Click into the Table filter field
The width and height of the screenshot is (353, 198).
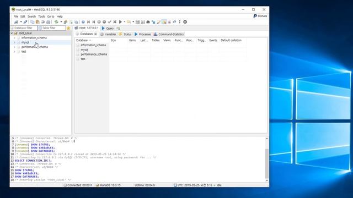[51, 28]
